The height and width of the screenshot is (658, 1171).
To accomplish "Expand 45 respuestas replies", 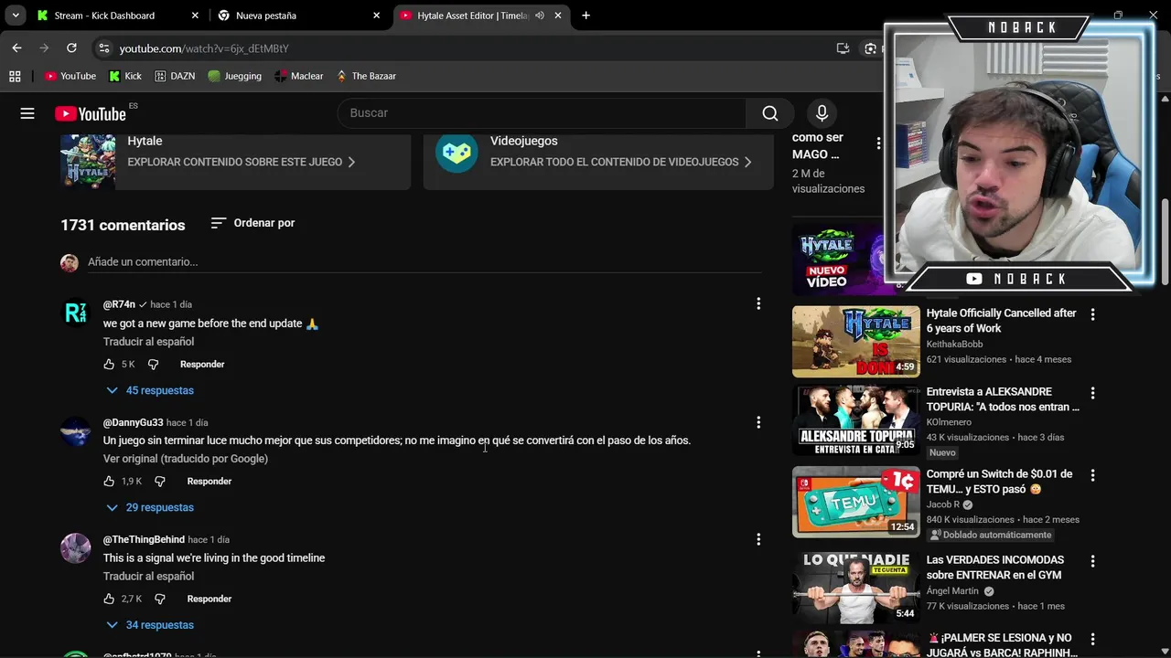I will pos(150,390).
